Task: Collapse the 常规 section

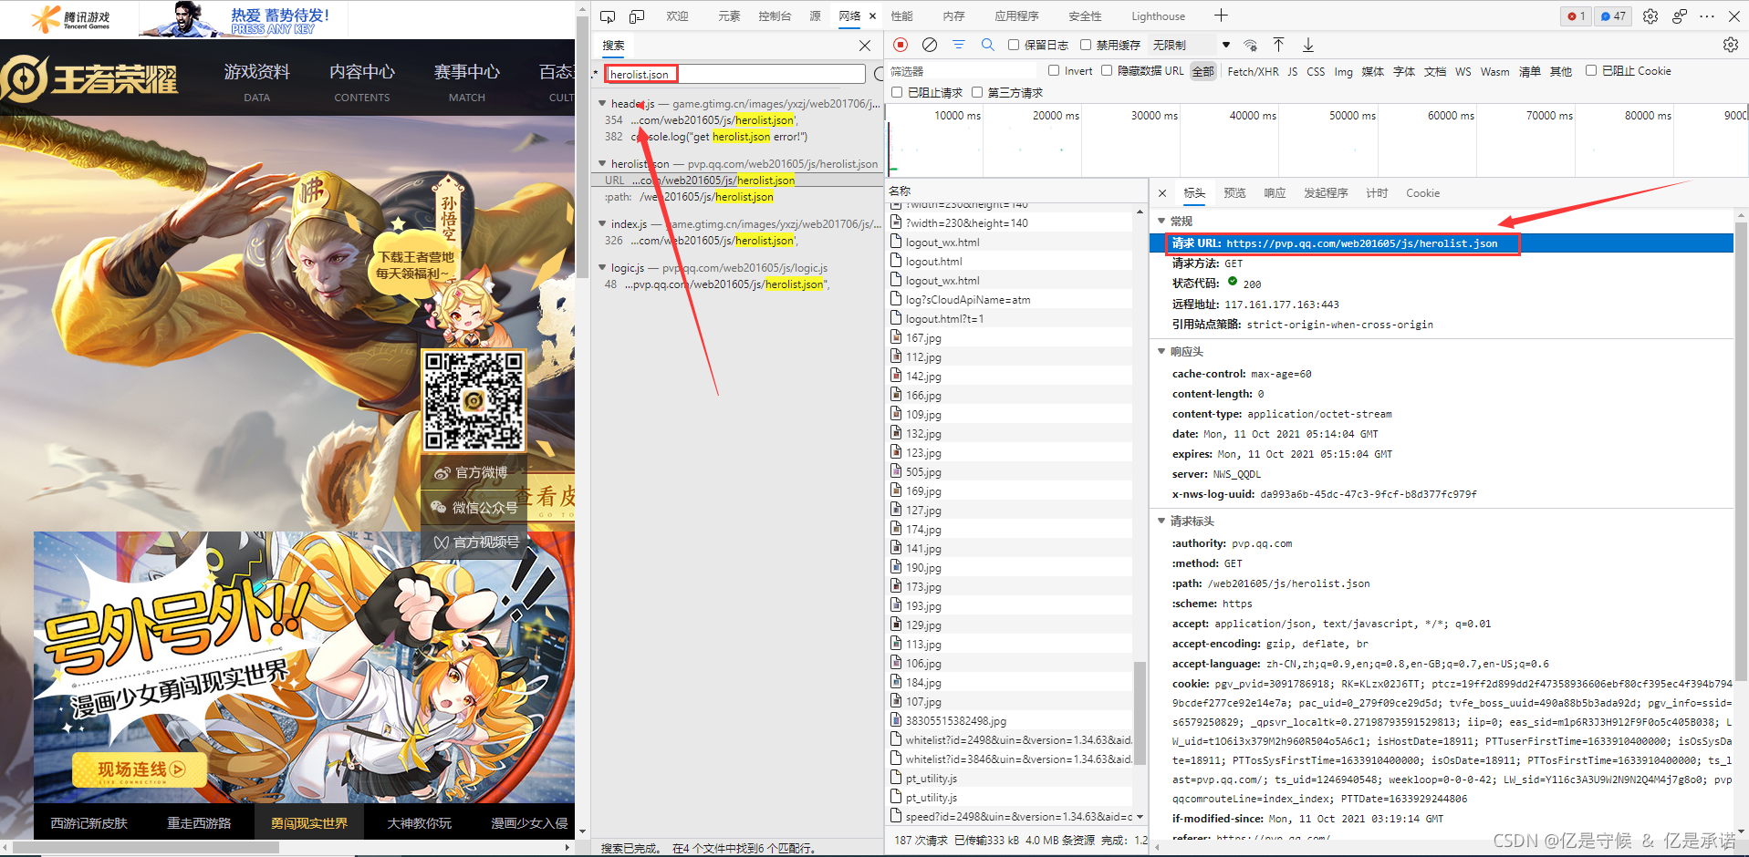Action: tap(1161, 221)
